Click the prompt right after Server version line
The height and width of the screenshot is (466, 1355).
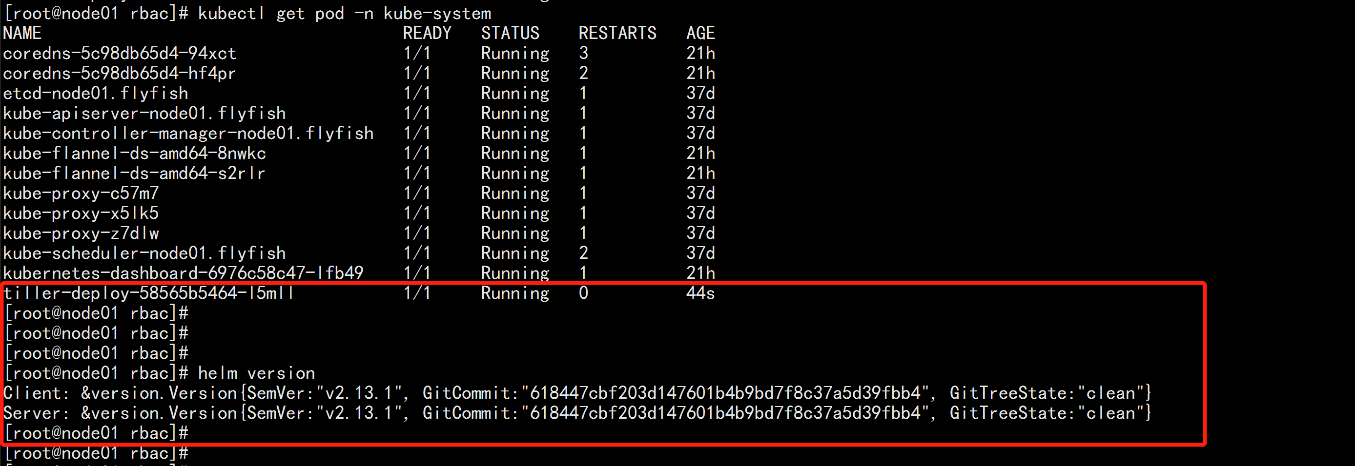coord(96,433)
